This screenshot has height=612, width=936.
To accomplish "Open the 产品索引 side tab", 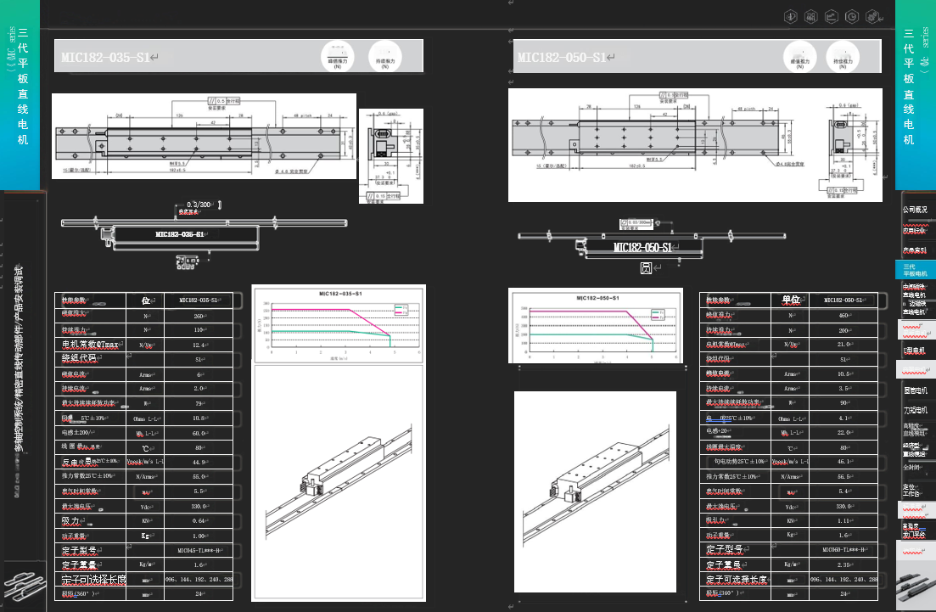I will coord(915,250).
